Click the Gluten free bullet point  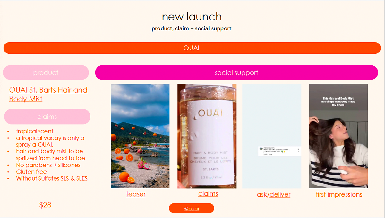(x=32, y=172)
